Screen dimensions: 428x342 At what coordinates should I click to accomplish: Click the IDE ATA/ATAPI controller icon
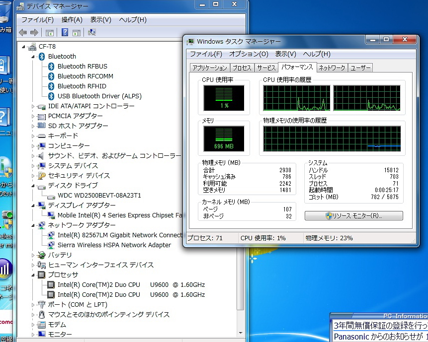pyautogui.click(x=41, y=106)
